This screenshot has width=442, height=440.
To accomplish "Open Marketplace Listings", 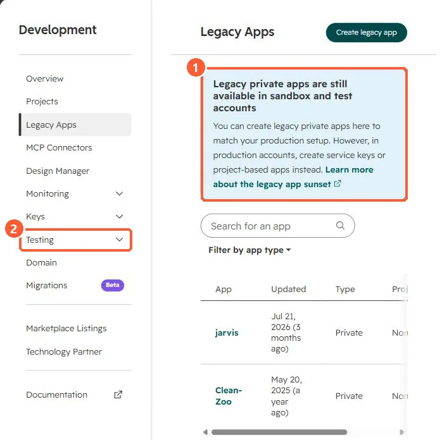I will pyautogui.click(x=66, y=328).
